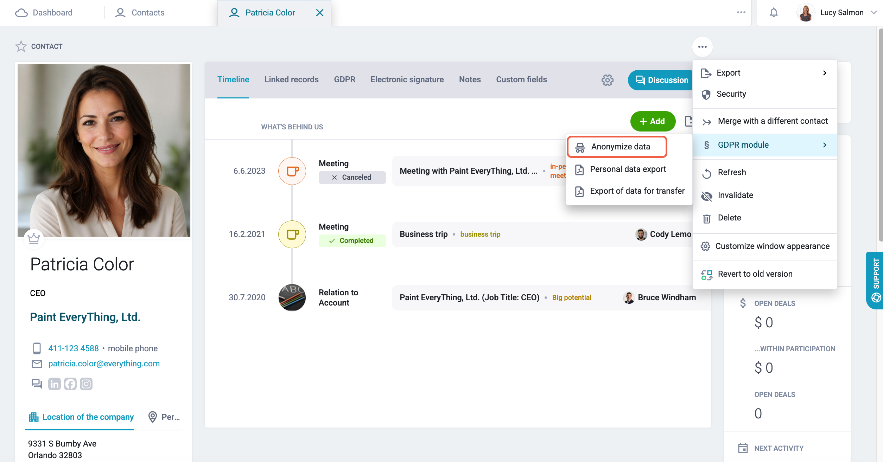Image resolution: width=883 pixels, height=462 pixels.
Task: Expand the GDPR module submenu
Action: 765,145
